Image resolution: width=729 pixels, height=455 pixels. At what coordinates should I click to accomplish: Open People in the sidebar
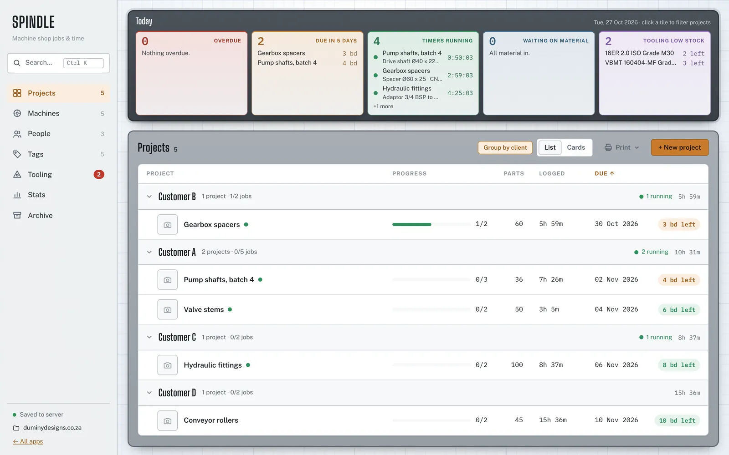(58, 134)
